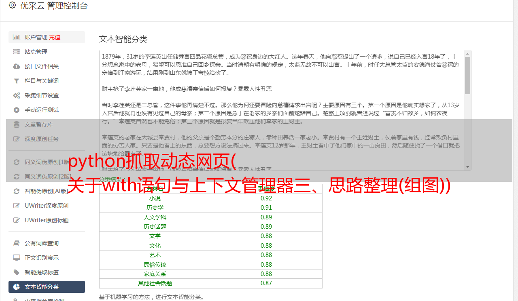This screenshot has height=301, width=518.
Task: Click the pencil icon for UWriter深度原创
Action: pyautogui.click(x=16, y=206)
